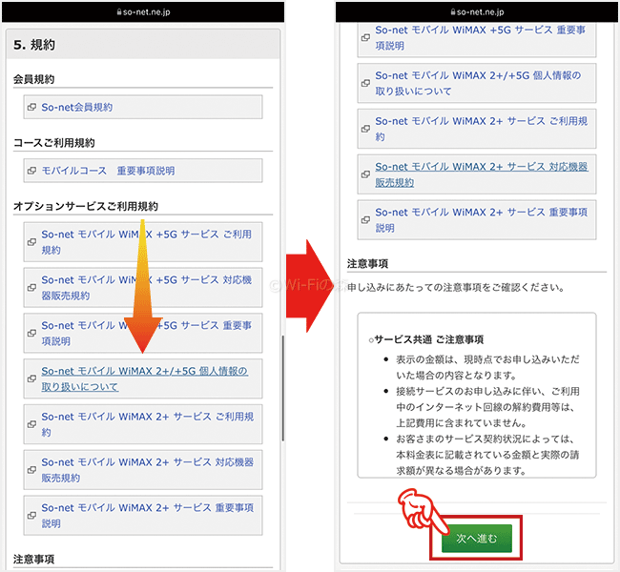Click bullet text starting お客さまのサービス契約状況

[487, 455]
